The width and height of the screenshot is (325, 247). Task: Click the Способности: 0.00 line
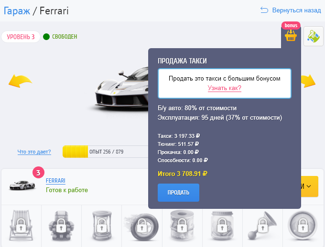183,160
